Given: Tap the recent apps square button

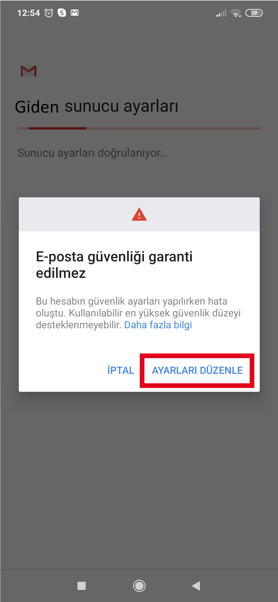Looking at the screenshot, I should (82, 586).
